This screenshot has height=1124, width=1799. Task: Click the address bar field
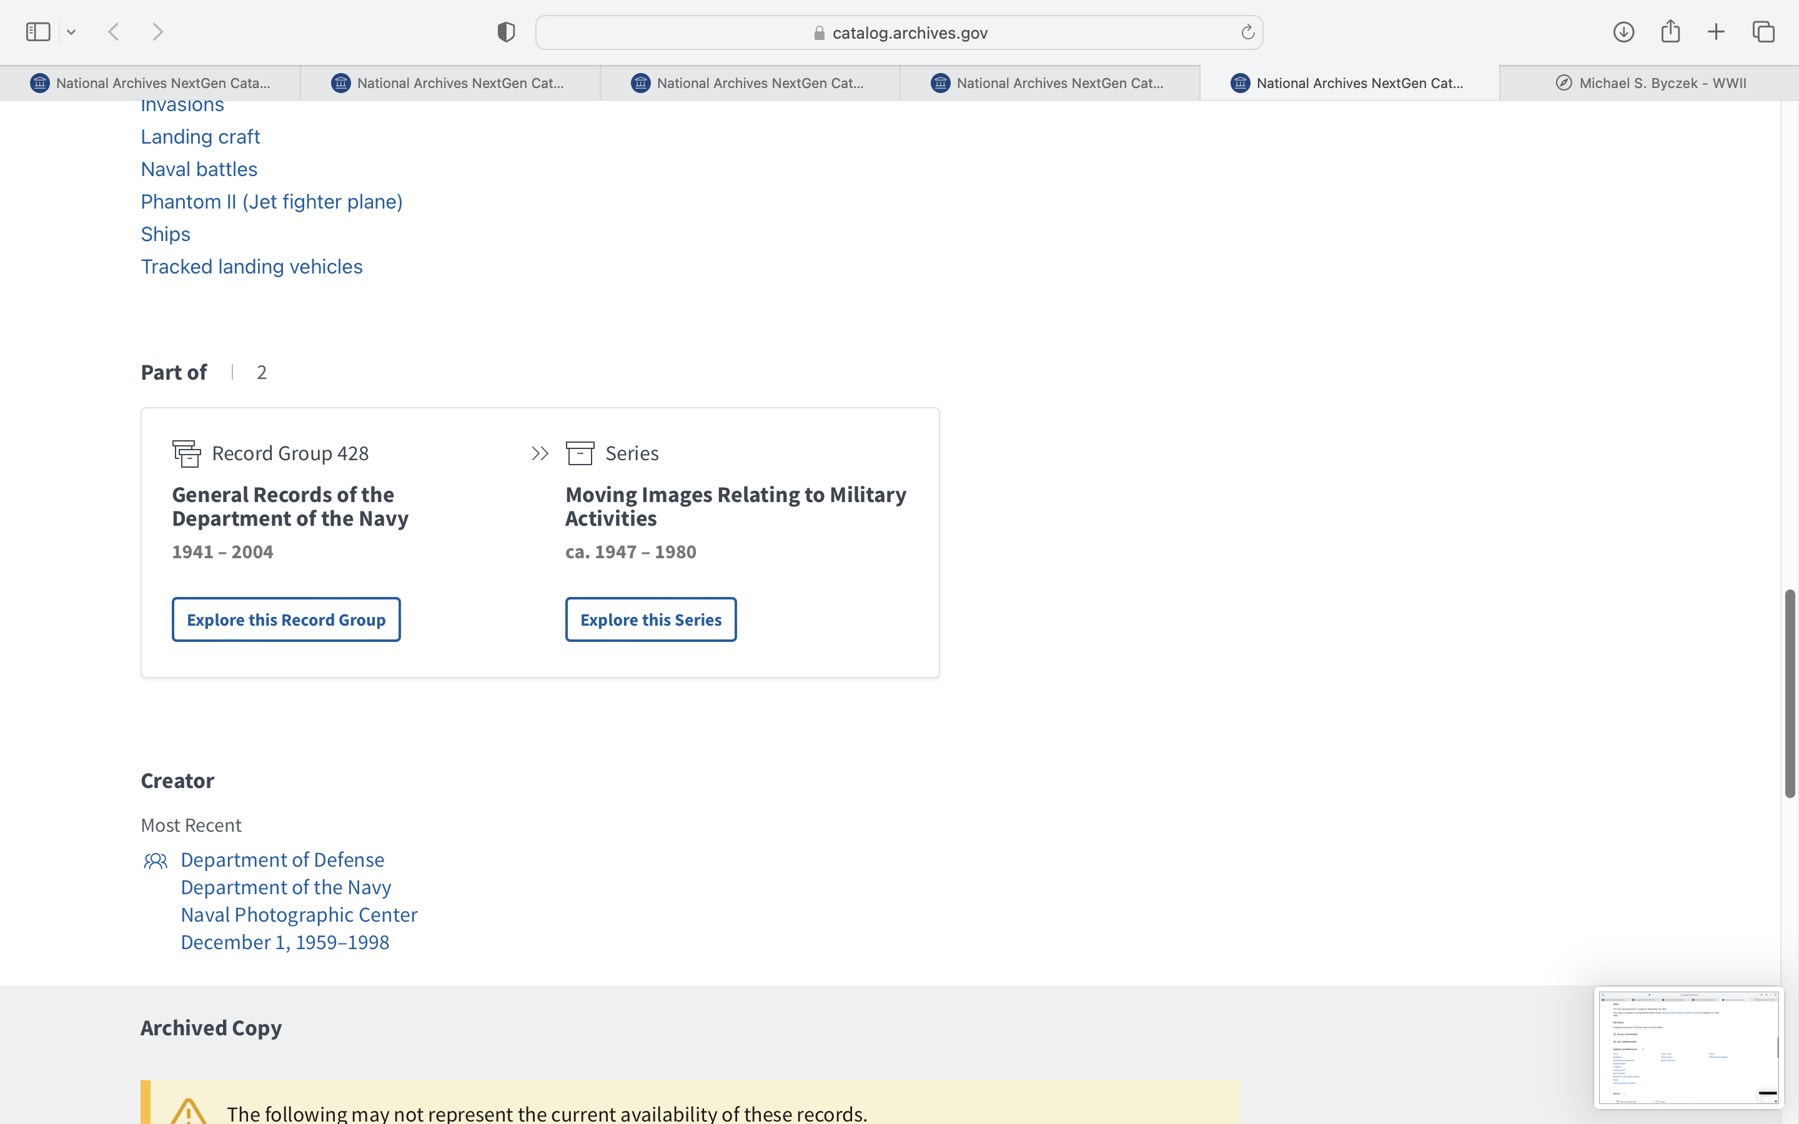899,32
